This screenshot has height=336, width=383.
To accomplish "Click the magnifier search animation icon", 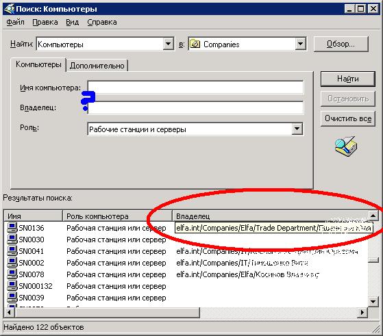I will click(346, 146).
